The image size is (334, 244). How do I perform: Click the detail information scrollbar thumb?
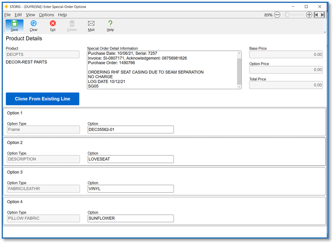[x=239, y=72]
